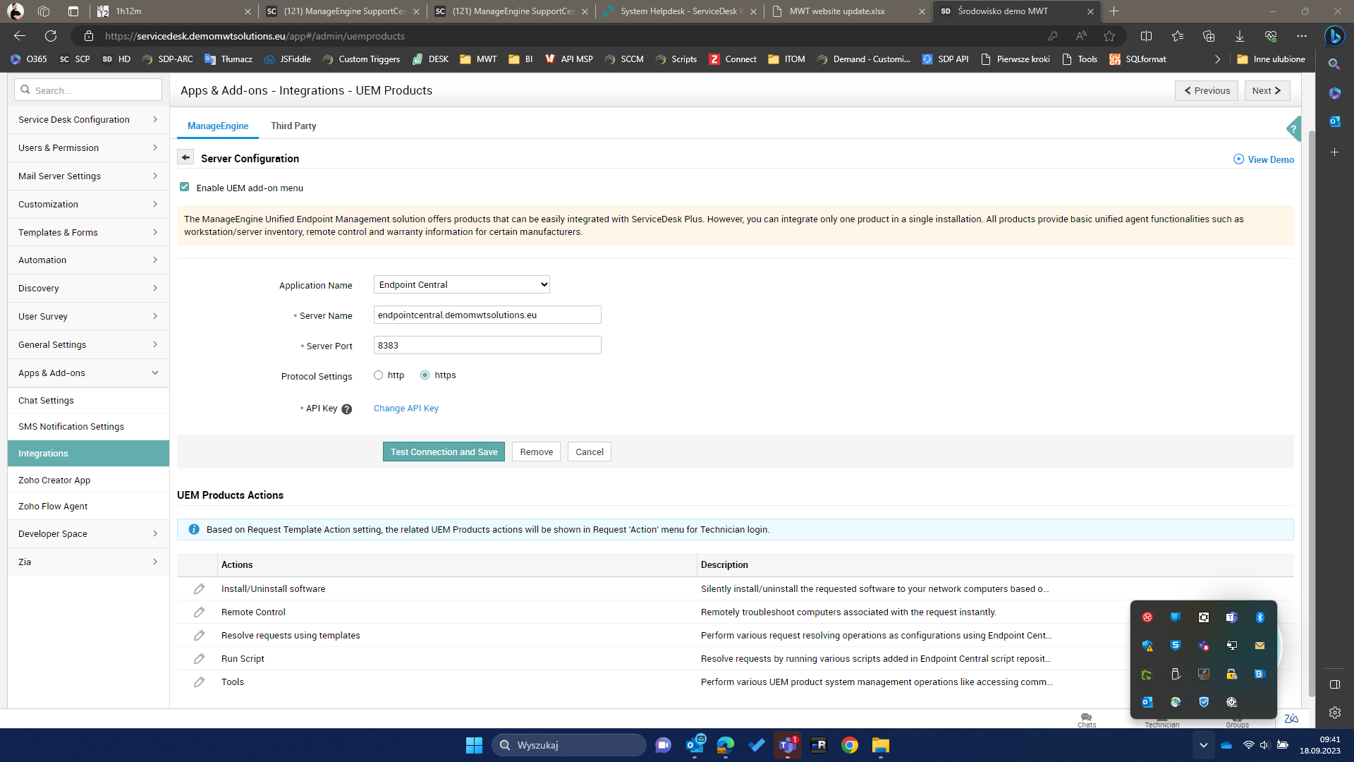Open the API Key help tooltip
Image resolution: width=1354 pixels, height=762 pixels.
coord(347,409)
